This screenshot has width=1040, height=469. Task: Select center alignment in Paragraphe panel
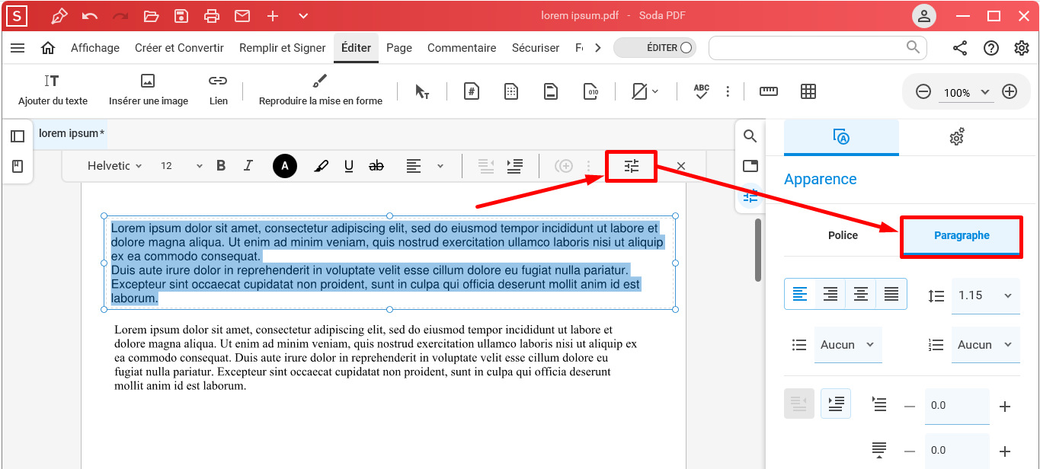pos(861,295)
